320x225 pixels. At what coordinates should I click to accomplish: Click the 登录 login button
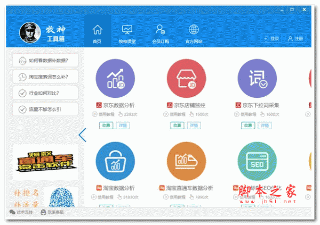coord(271,38)
